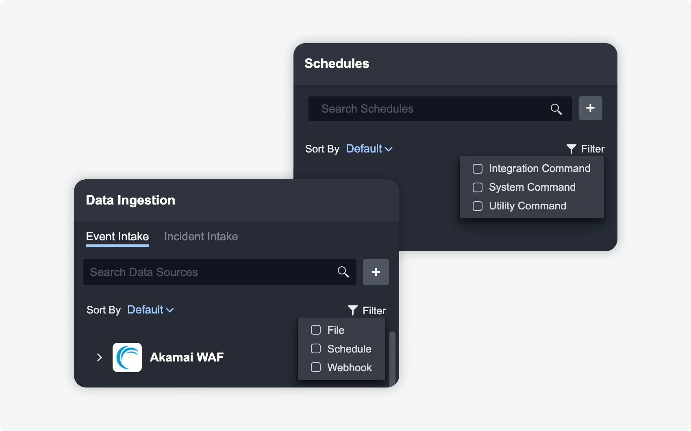691x431 pixels.
Task: Open Sort By Default dropdown in Data Ingestion
Action: pyautogui.click(x=150, y=310)
